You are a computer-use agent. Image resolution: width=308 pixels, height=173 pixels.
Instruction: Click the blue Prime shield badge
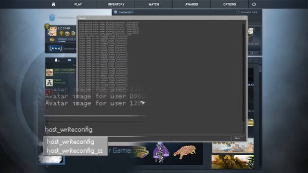click(52, 18)
